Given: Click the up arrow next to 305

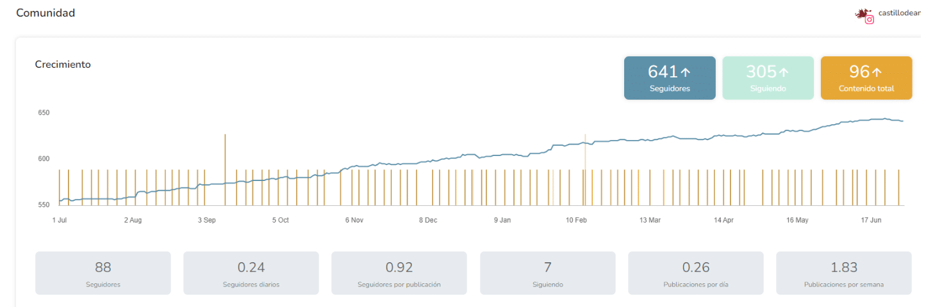Looking at the screenshot, I should pyautogui.click(x=784, y=72).
